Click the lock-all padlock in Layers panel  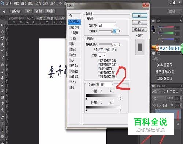click(166, 105)
